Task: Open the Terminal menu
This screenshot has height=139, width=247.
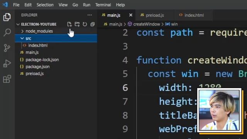Action: pos(103,5)
